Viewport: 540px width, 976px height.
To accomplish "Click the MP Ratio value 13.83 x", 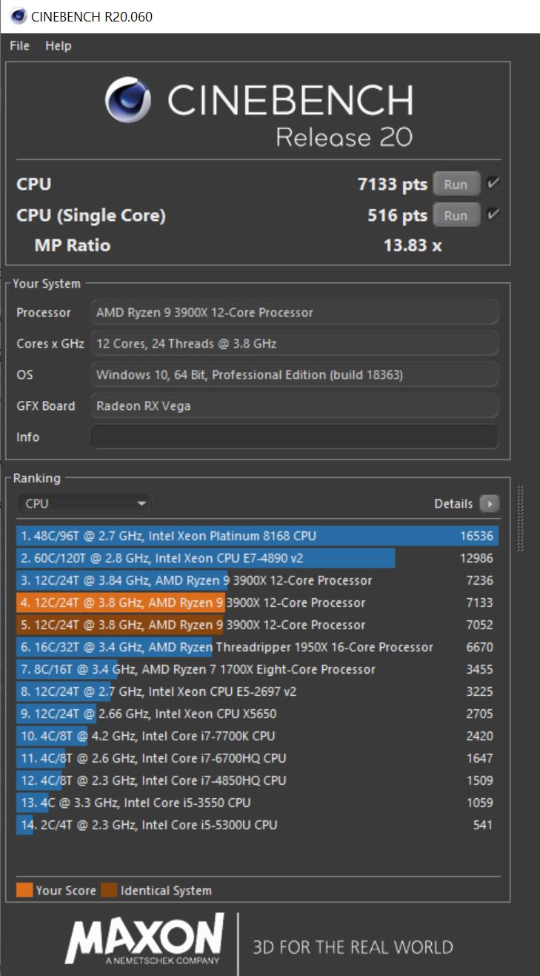I will tap(413, 245).
